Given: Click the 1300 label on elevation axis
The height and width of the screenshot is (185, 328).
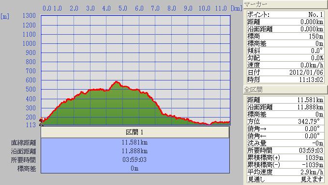Looking at the screenshot, I should coord(30,15).
